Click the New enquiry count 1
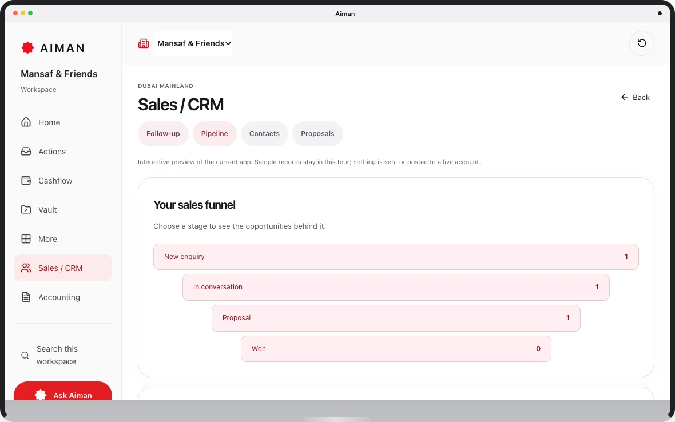The width and height of the screenshot is (675, 422). (x=626, y=257)
